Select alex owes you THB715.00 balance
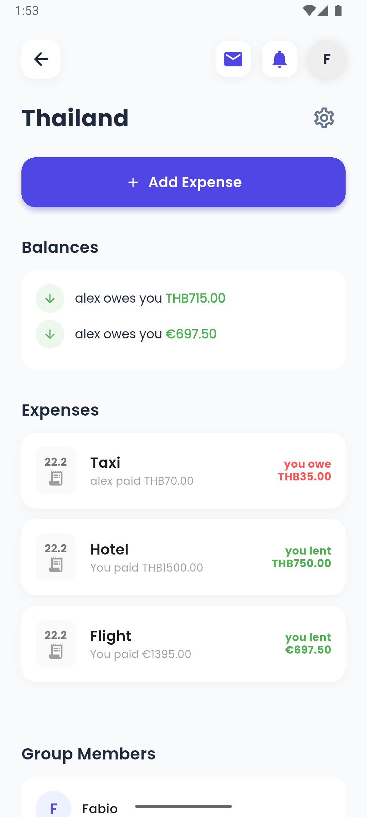Screen dimensions: 367x817 pyautogui.click(x=150, y=298)
